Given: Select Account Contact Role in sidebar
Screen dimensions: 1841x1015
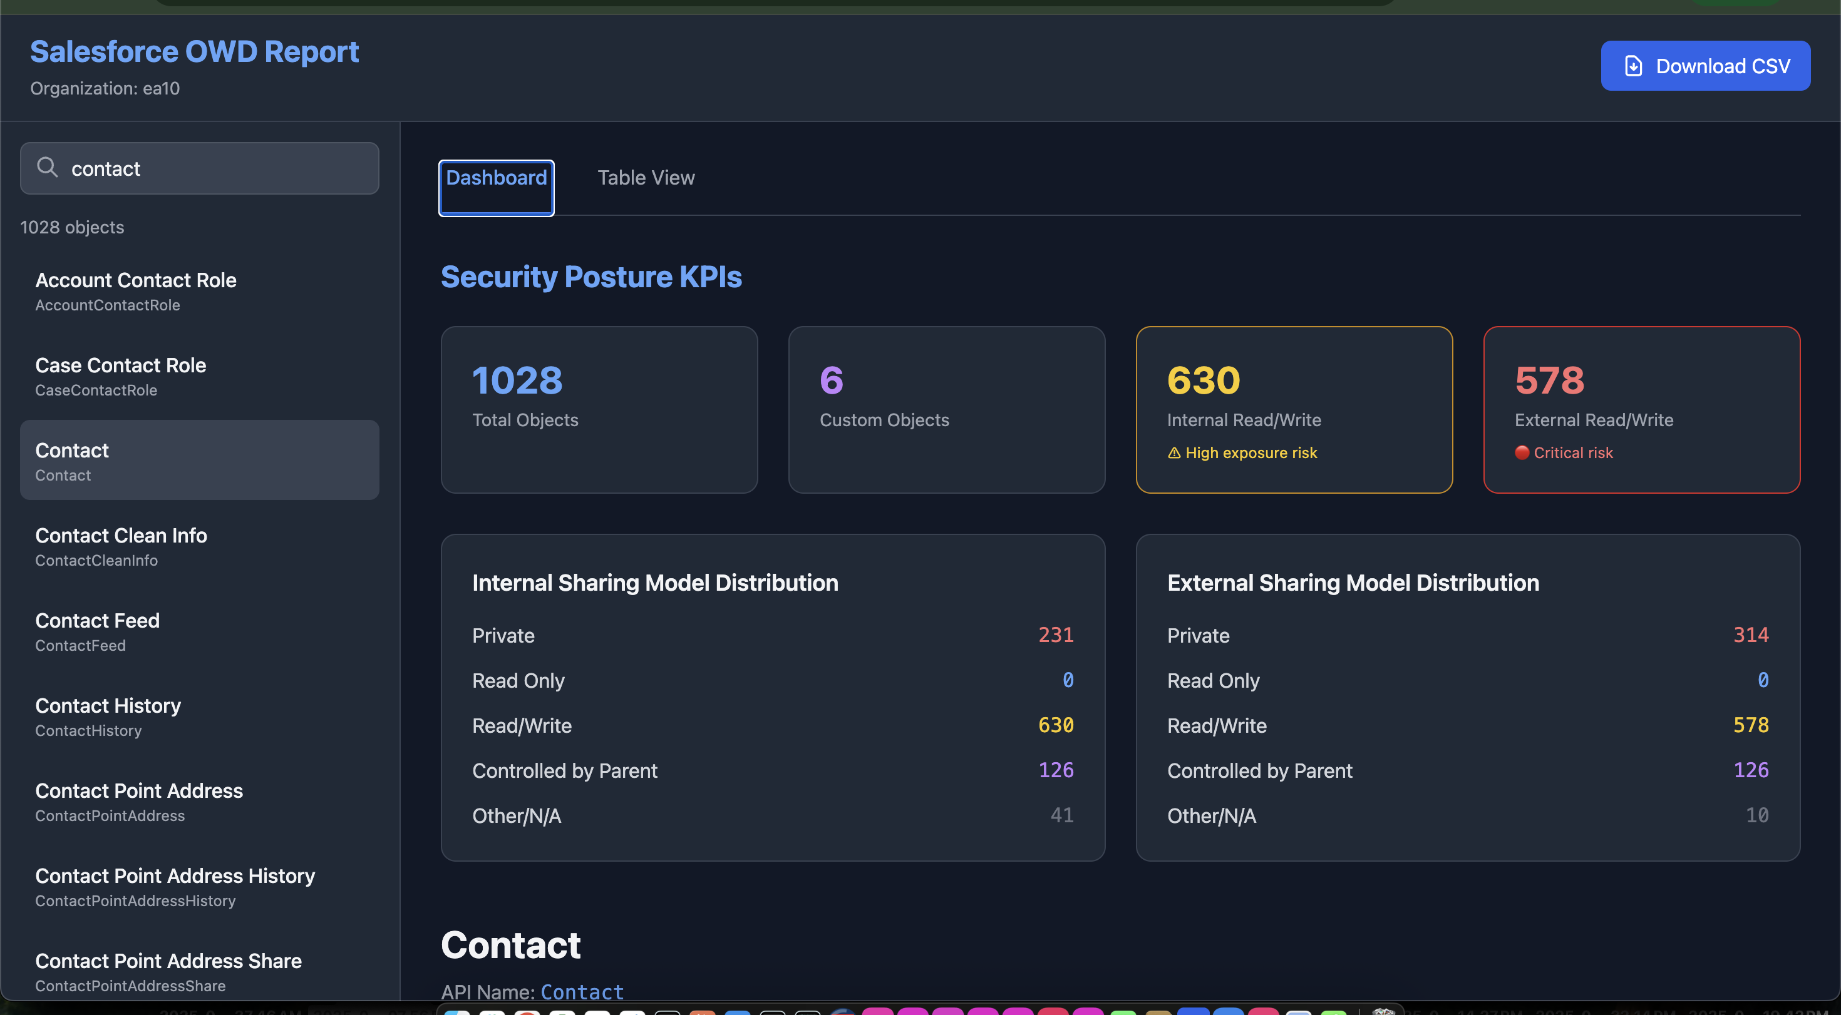Looking at the screenshot, I should 136,291.
